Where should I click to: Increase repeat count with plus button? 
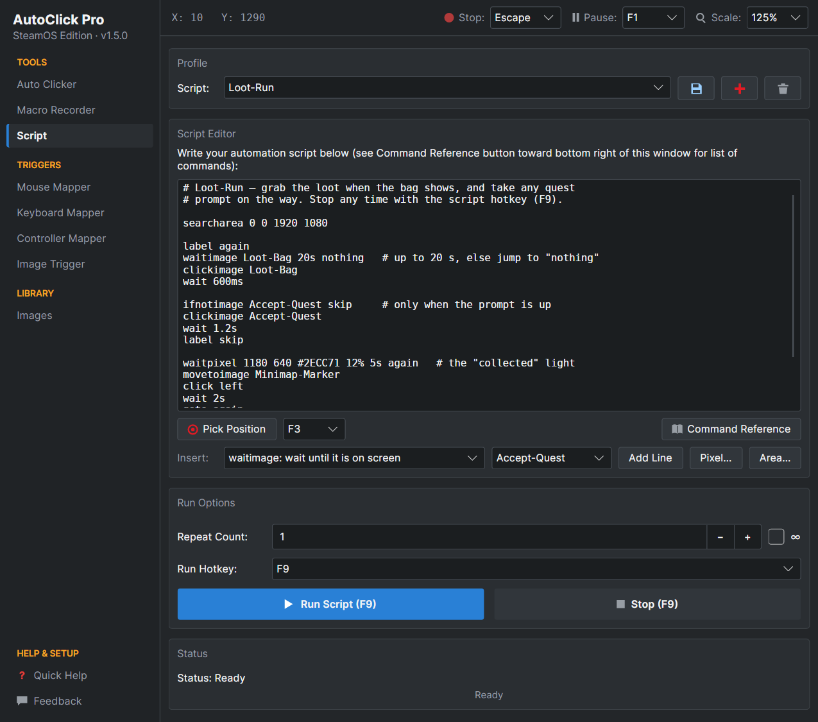tap(747, 537)
